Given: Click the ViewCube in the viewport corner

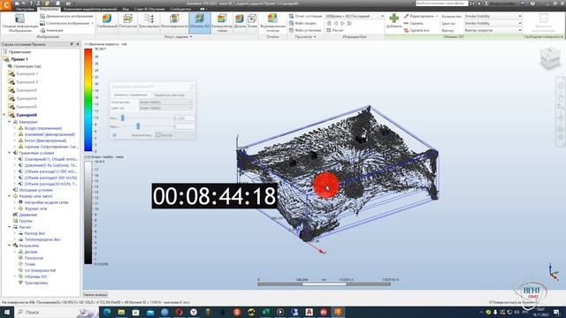Looking at the screenshot, I should coord(549,58).
